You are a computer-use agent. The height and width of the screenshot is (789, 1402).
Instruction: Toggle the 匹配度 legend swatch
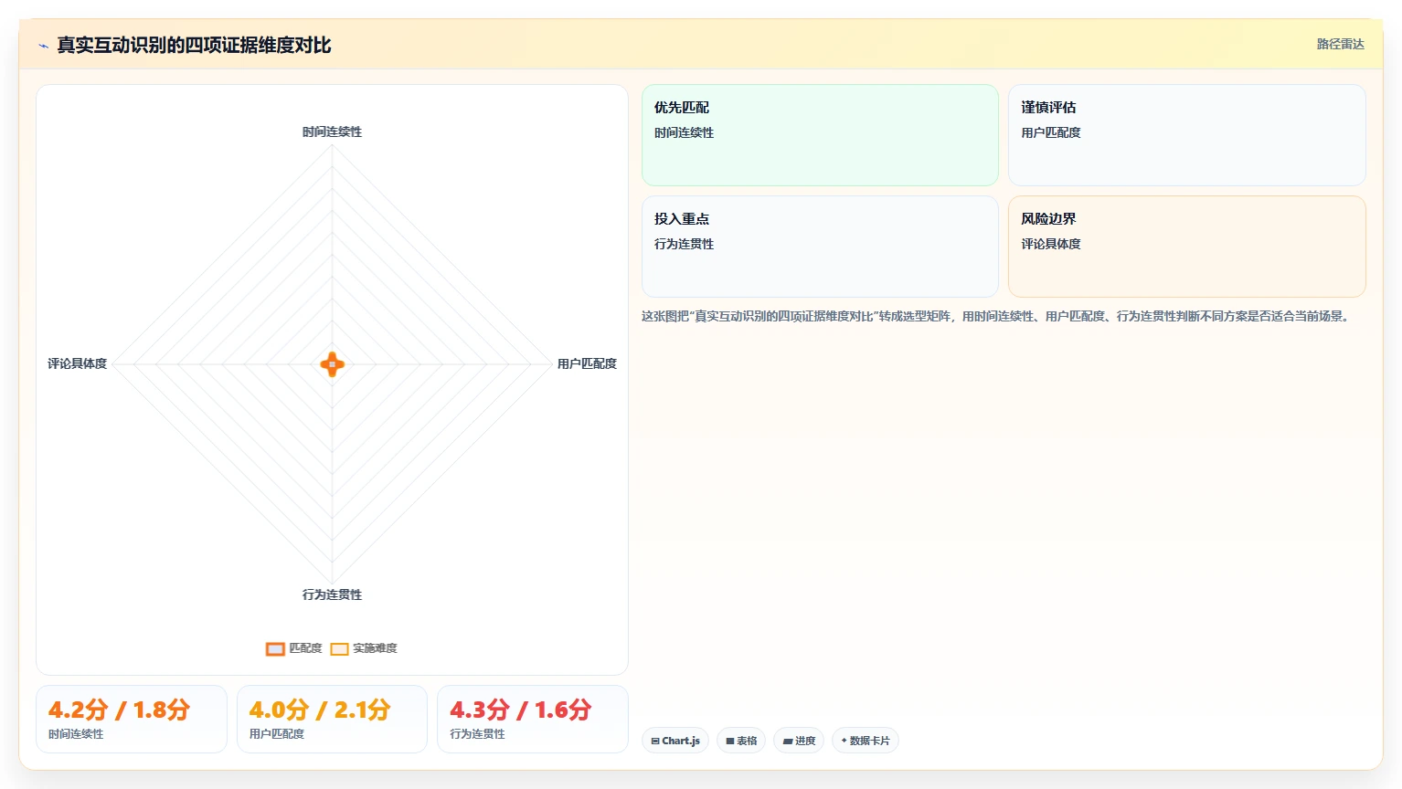(275, 649)
